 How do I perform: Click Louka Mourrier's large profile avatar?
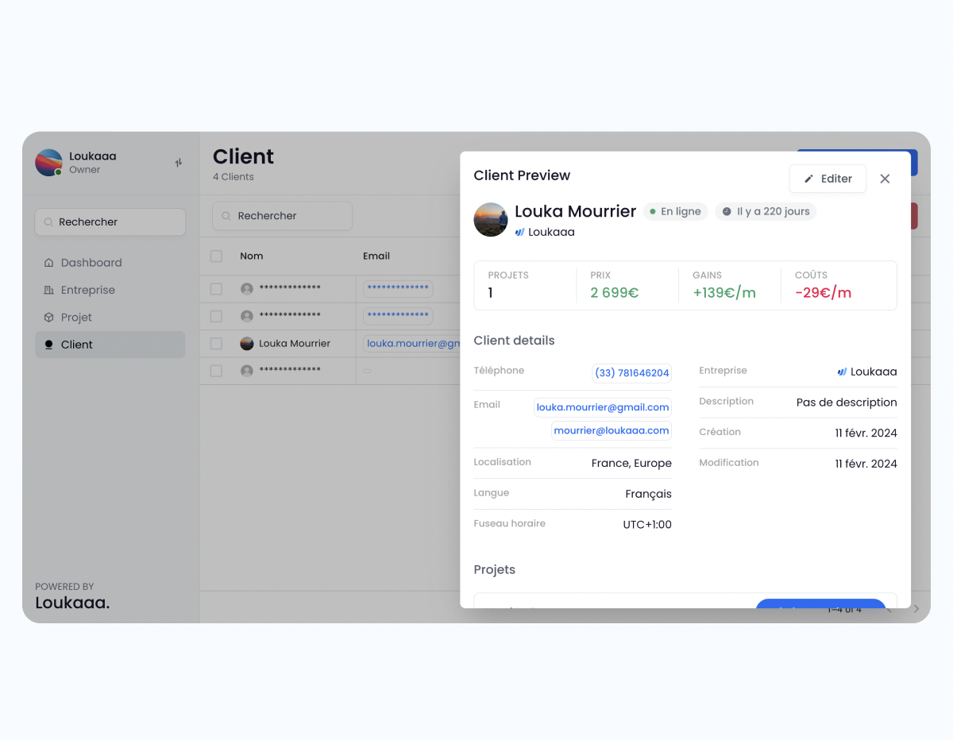point(491,220)
